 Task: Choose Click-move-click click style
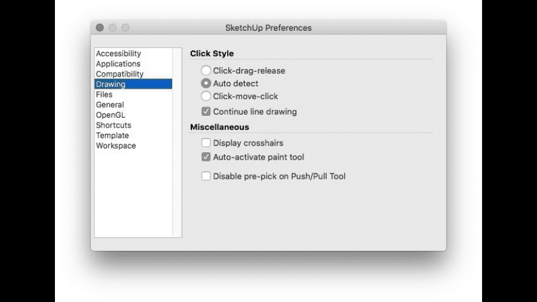pyautogui.click(x=206, y=96)
